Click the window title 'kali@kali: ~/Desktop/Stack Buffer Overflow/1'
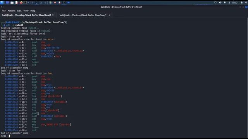The width and height of the screenshot is (248, 139). pos(121,7)
